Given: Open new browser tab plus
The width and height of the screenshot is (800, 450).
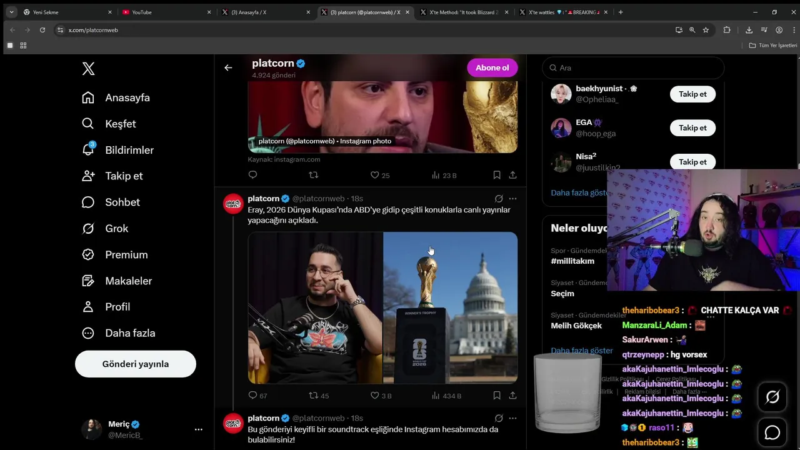Looking at the screenshot, I should pyautogui.click(x=621, y=12).
